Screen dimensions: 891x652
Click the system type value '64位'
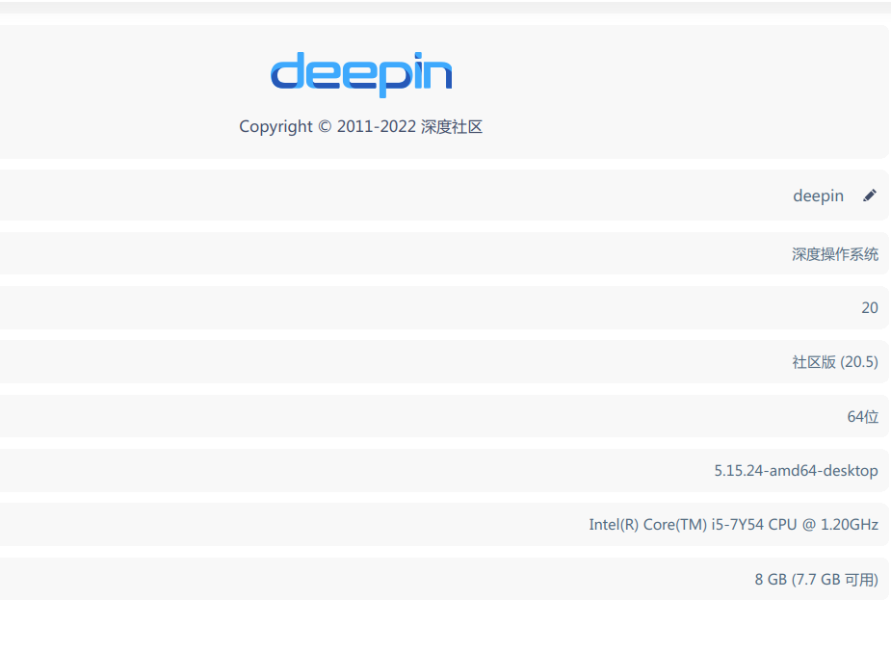point(863,416)
